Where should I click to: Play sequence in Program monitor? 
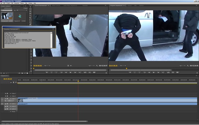point(154,72)
